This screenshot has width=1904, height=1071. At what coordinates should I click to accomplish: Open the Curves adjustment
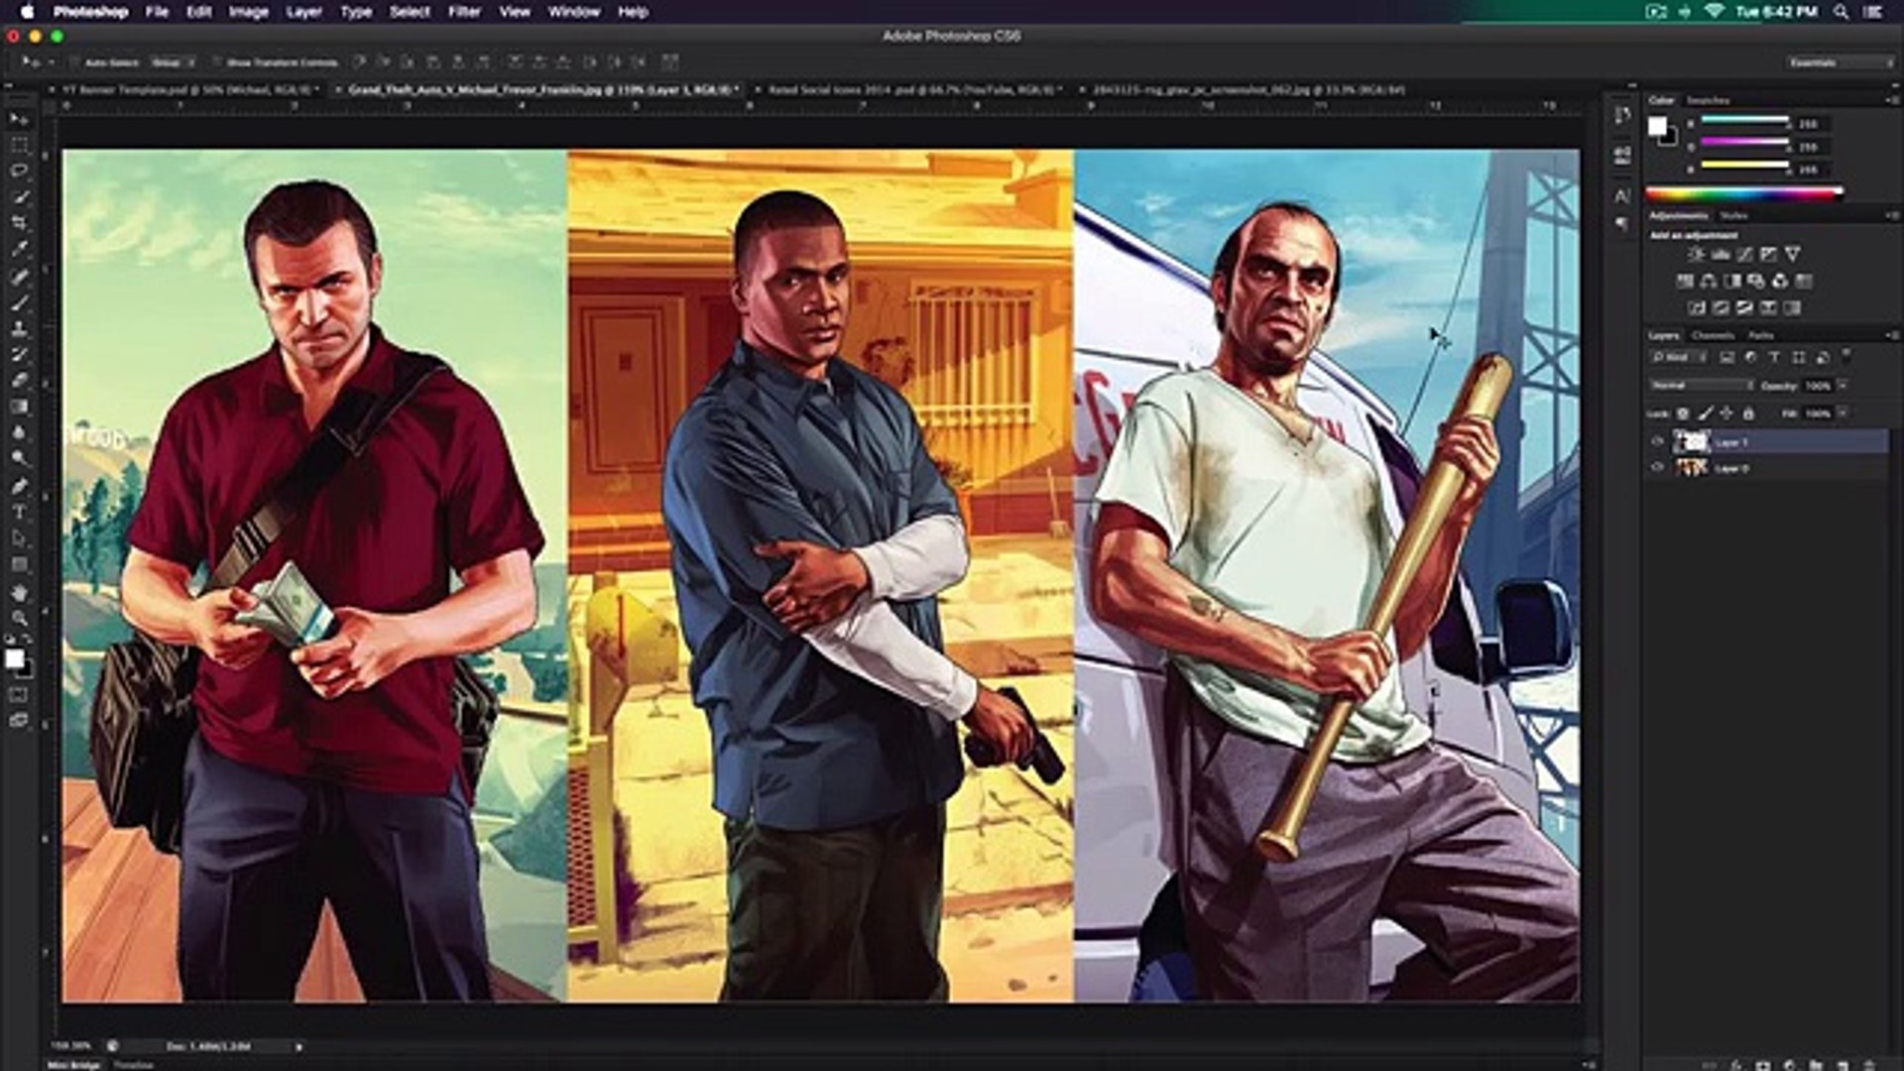pos(1745,256)
